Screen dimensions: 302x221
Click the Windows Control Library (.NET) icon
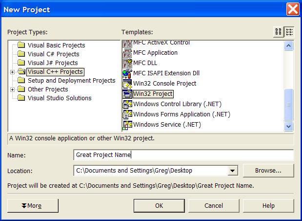pos(127,104)
